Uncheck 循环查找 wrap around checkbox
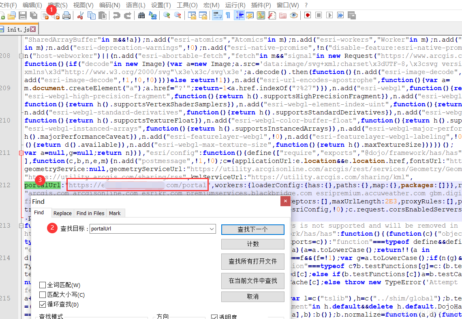This screenshot has height=319, width=462. [x=43, y=304]
